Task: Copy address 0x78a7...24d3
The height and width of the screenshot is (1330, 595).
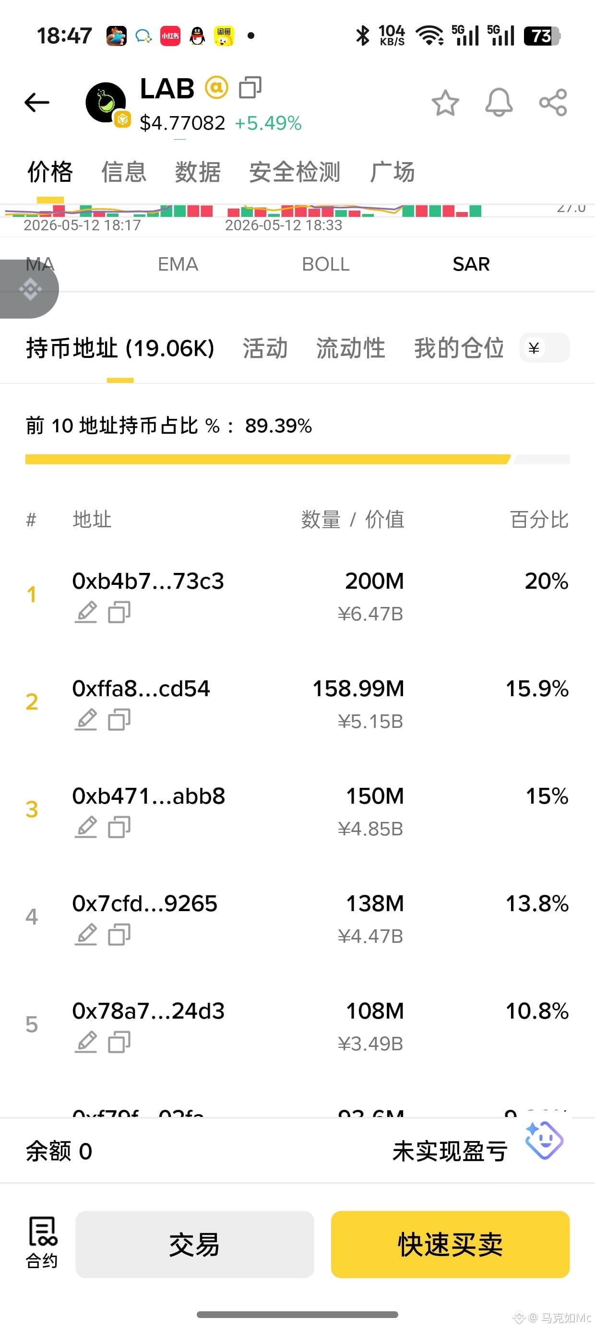Action: (x=119, y=1041)
